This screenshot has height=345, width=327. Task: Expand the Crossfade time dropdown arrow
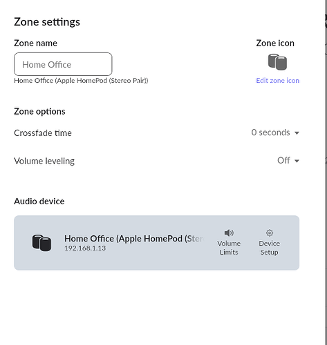[x=297, y=133]
